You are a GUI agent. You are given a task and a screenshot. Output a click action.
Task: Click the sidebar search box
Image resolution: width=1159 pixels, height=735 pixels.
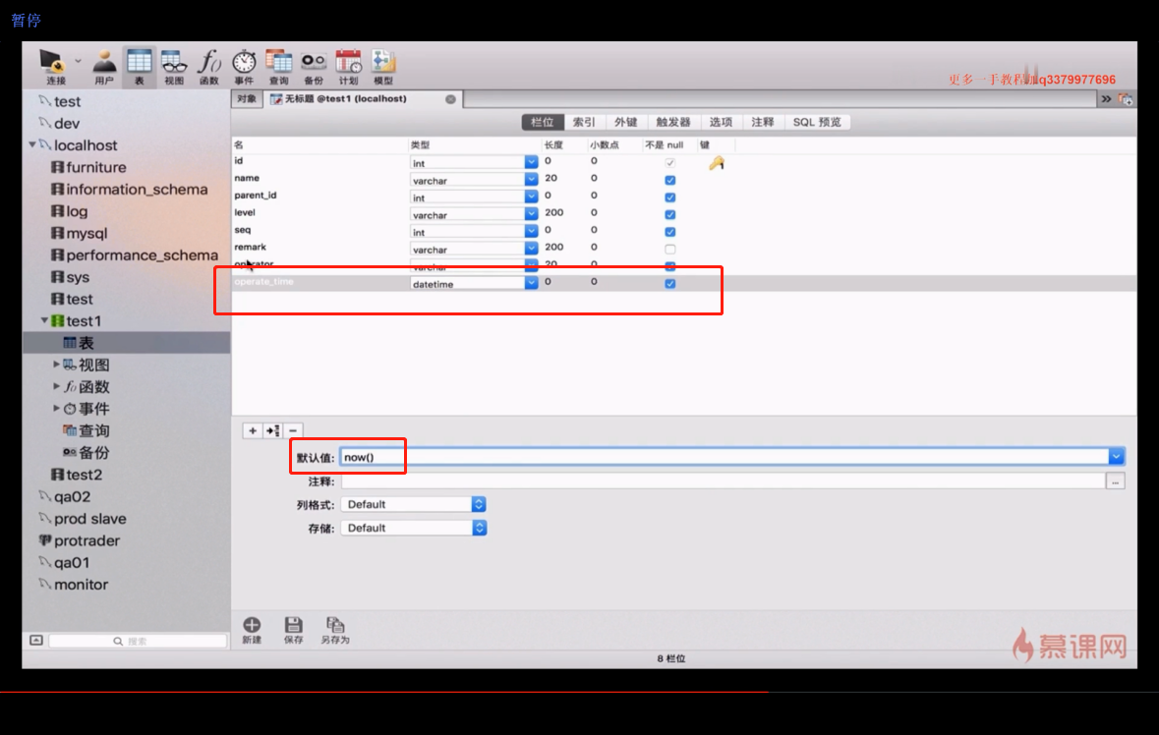(138, 641)
